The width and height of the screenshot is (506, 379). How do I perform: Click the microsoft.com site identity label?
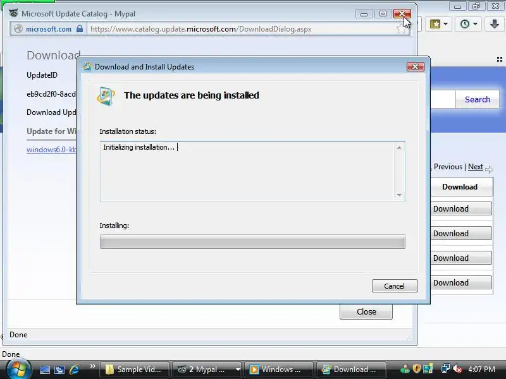pos(49,29)
